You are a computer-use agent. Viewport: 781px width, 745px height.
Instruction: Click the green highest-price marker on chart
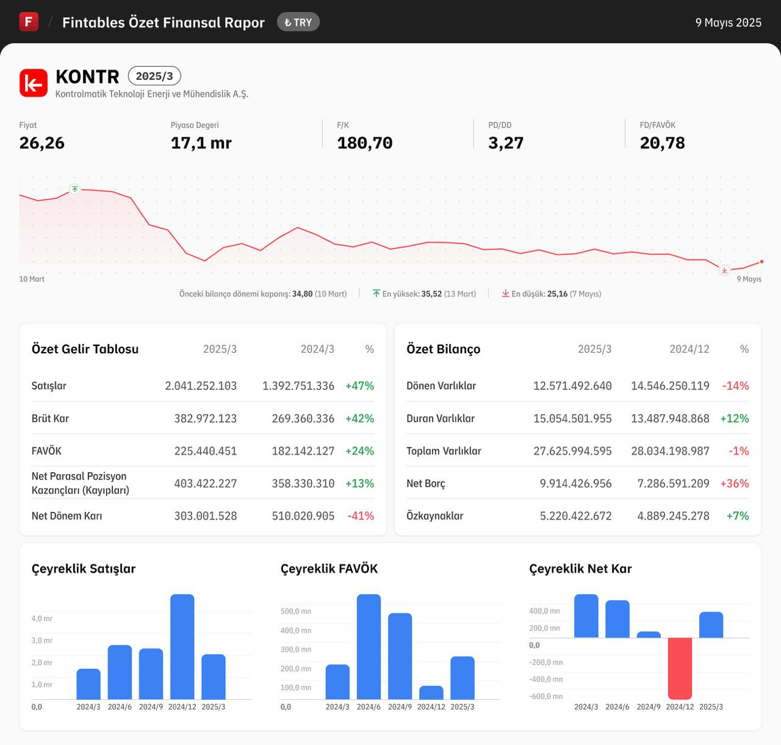(74, 189)
